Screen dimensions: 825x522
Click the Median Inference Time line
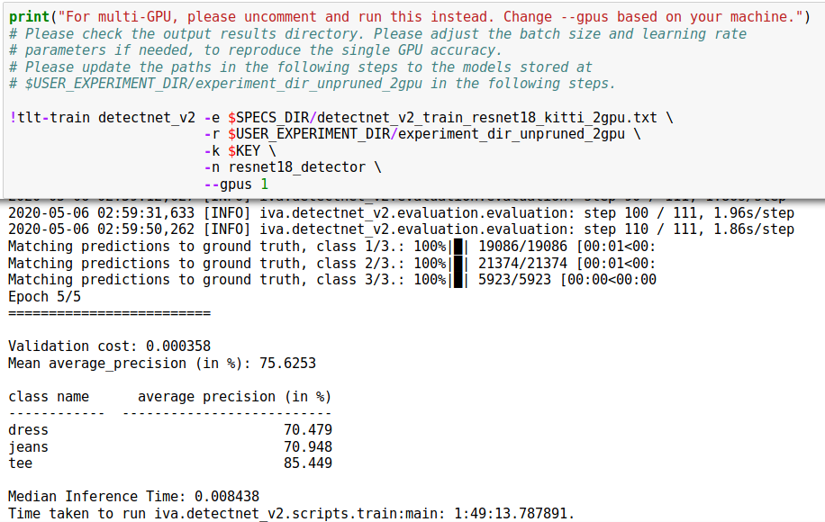[x=133, y=497]
